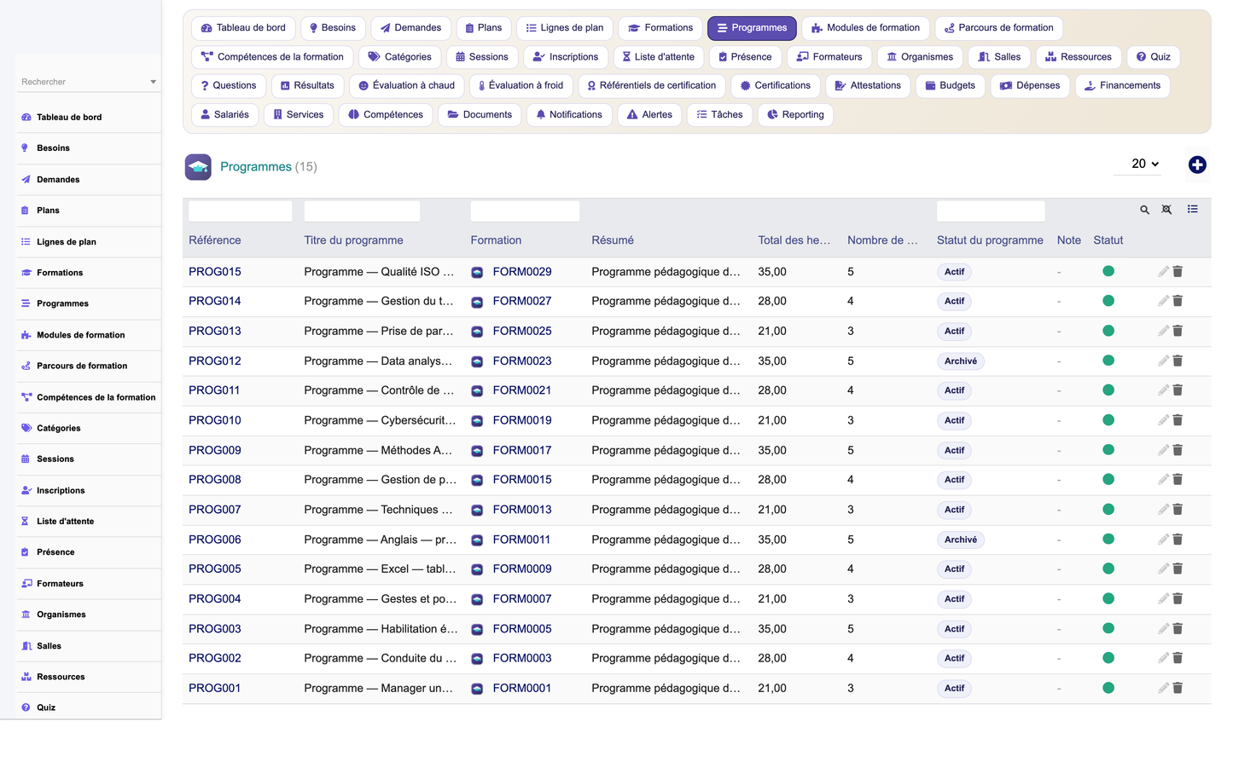Open Liste d'attente in sidebar
The width and height of the screenshot is (1233, 762).
click(89, 522)
